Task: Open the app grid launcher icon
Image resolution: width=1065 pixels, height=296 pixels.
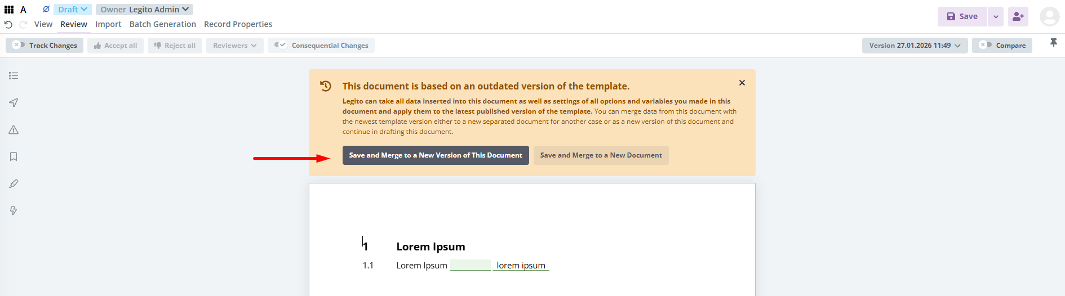Action: (9, 10)
